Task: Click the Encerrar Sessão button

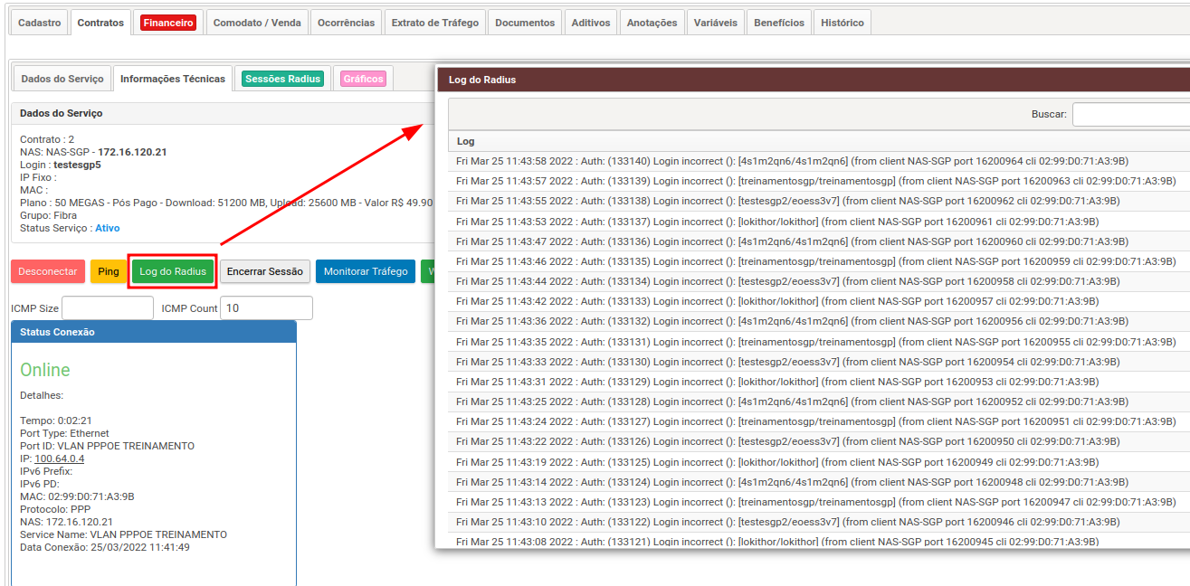Action: click(x=266, y=271)
